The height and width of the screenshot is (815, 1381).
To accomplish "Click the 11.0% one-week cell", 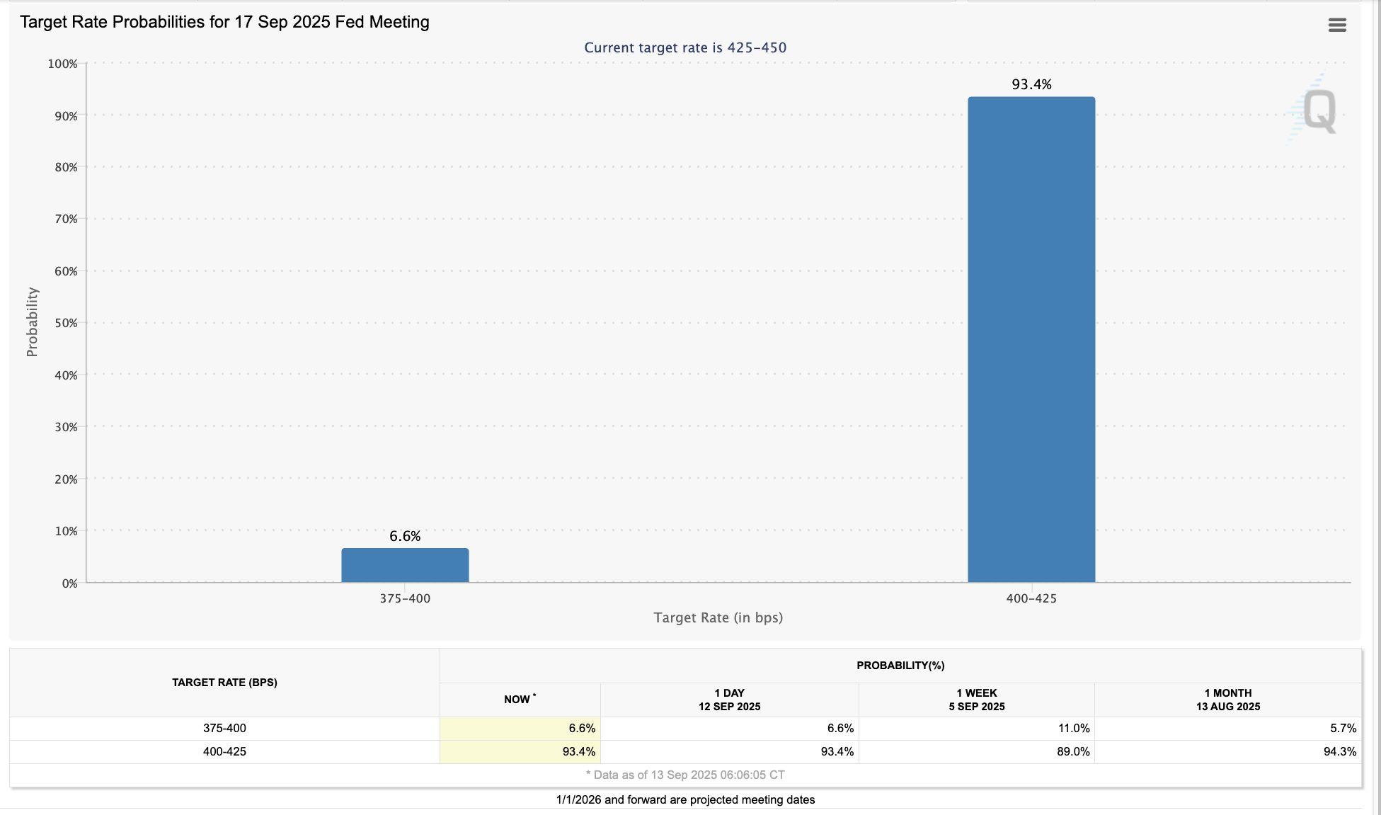I will (x=1073, y=729).
